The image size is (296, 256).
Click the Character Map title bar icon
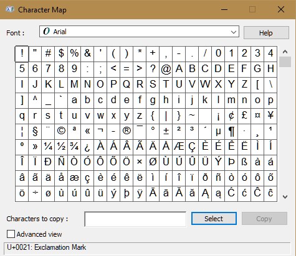tap(9, 9)
